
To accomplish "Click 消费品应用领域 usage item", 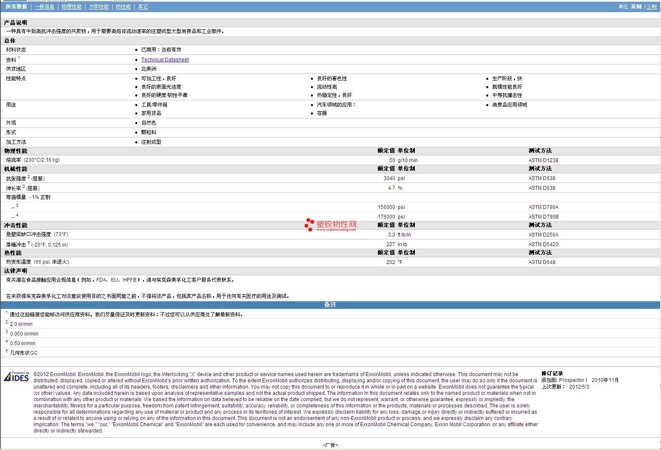I will coord(510,105).
